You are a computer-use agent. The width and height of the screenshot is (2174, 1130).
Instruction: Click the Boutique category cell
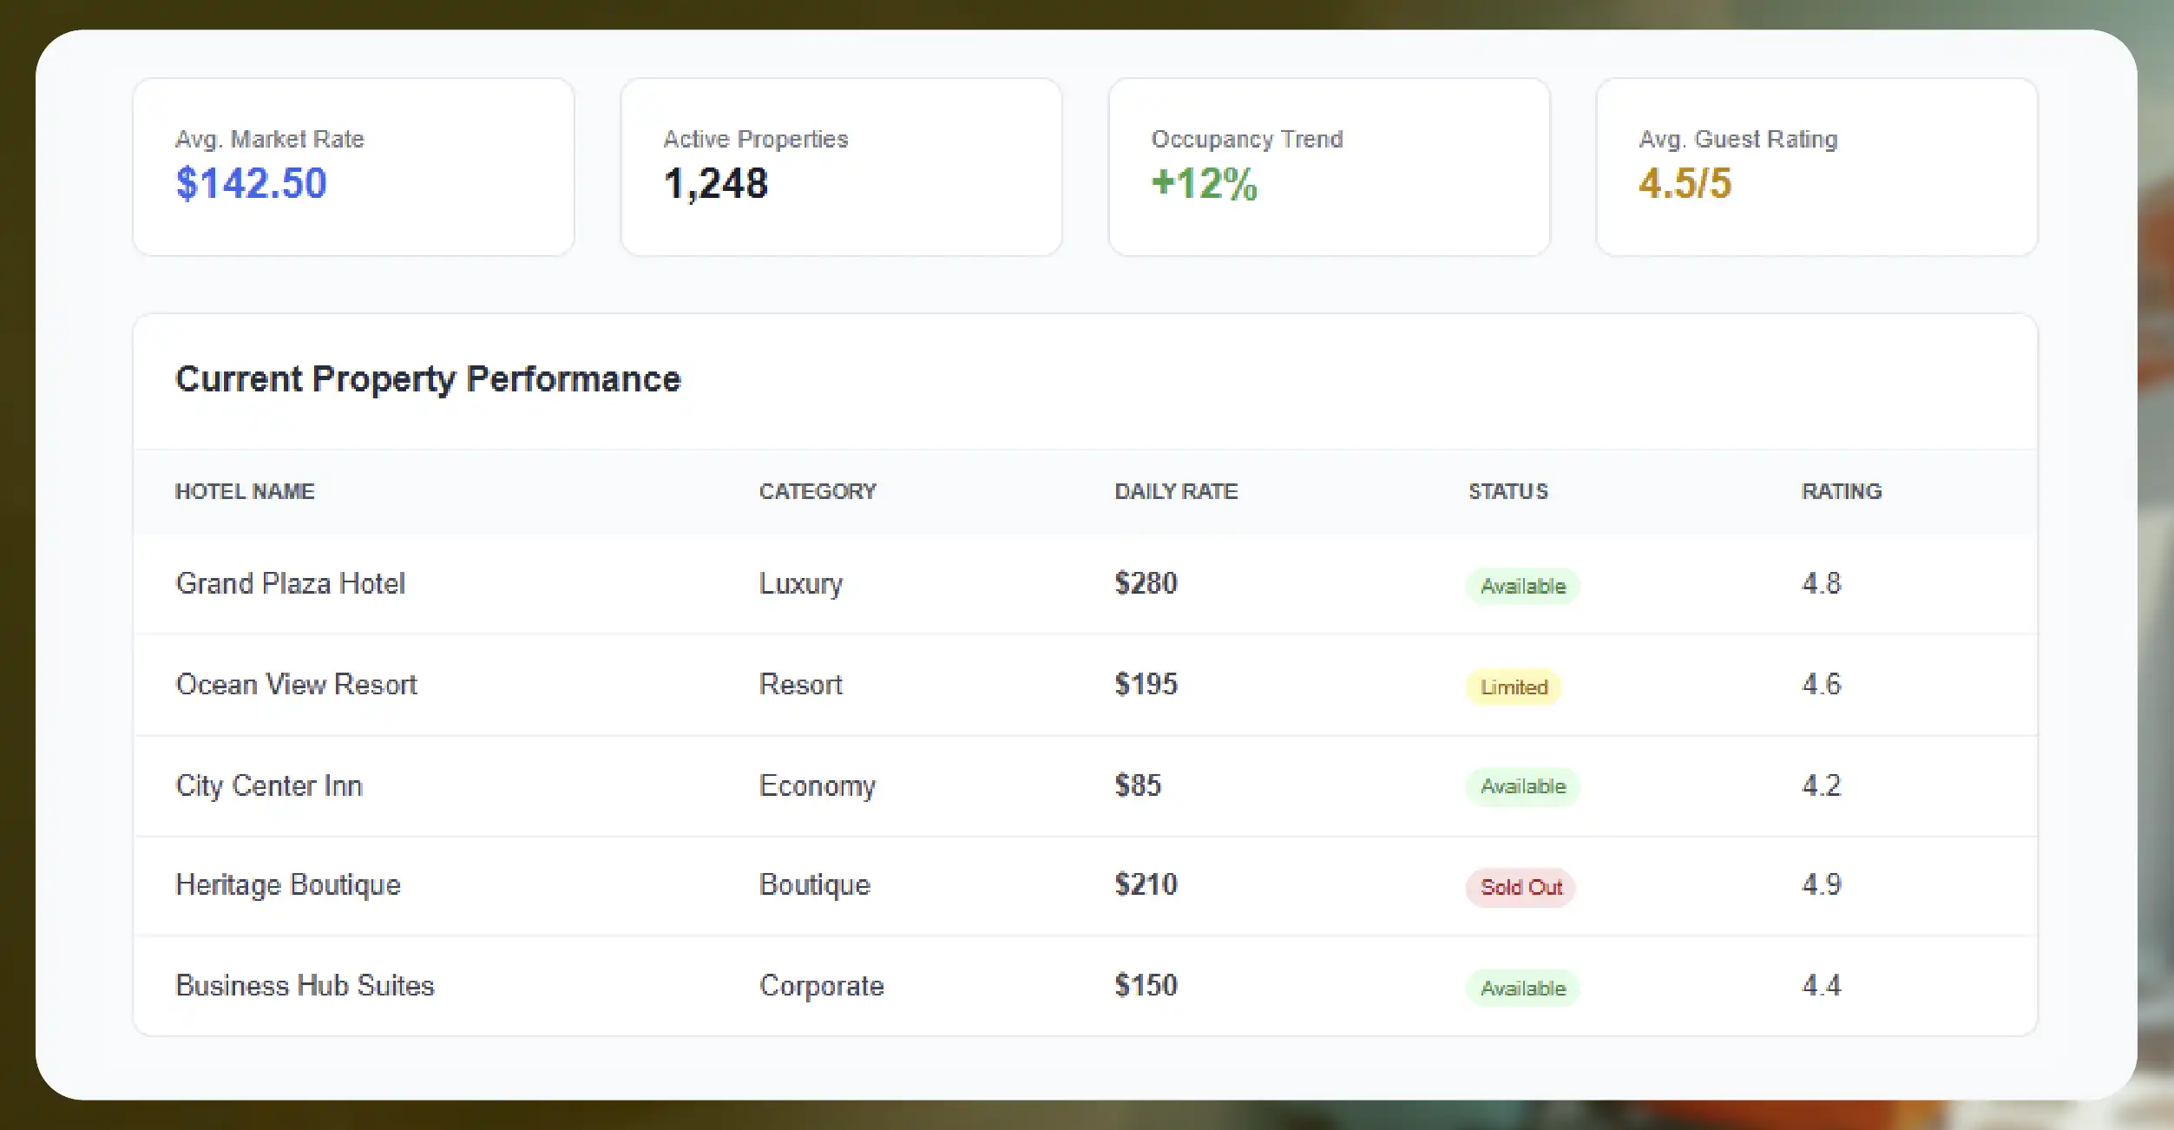click(x=814, y=884)
